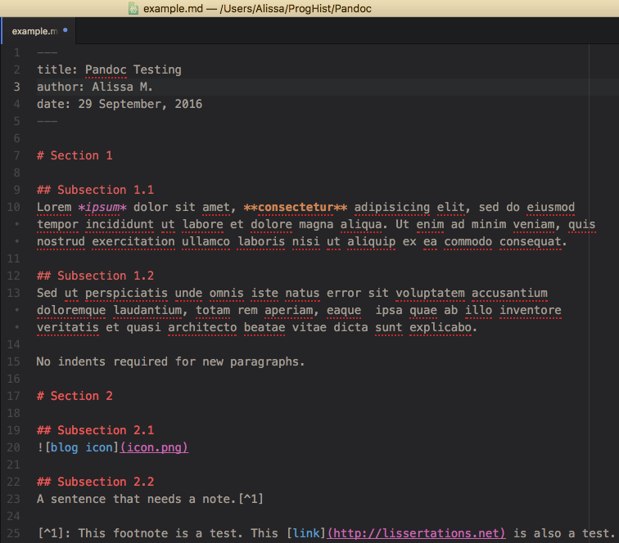This screenshot has height=543, width=619.
Task: Click the 'blog icon' image alt text
Action: [81, 447]
